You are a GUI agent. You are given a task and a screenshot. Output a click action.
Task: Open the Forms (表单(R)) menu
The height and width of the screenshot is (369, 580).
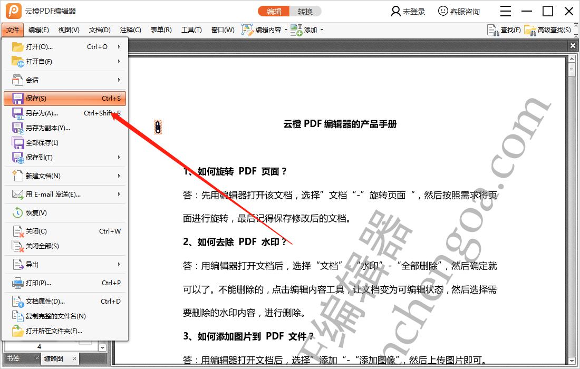point(161,30)
